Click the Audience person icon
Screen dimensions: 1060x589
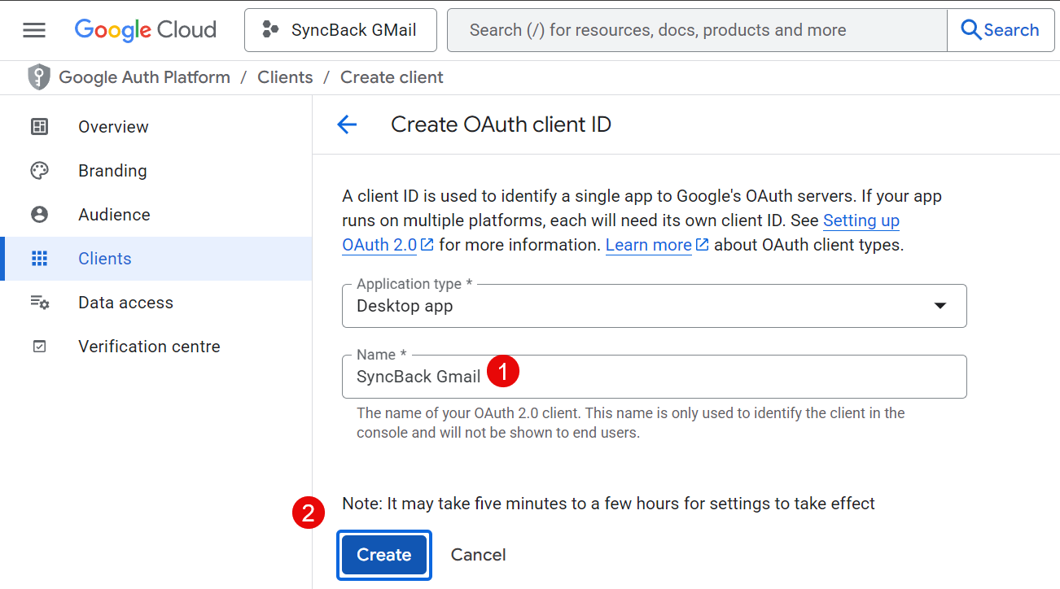39,215
